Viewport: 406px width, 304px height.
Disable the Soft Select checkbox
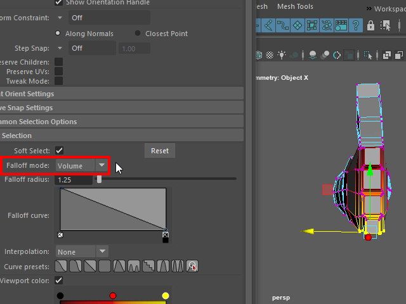click(x=59, y=151)
